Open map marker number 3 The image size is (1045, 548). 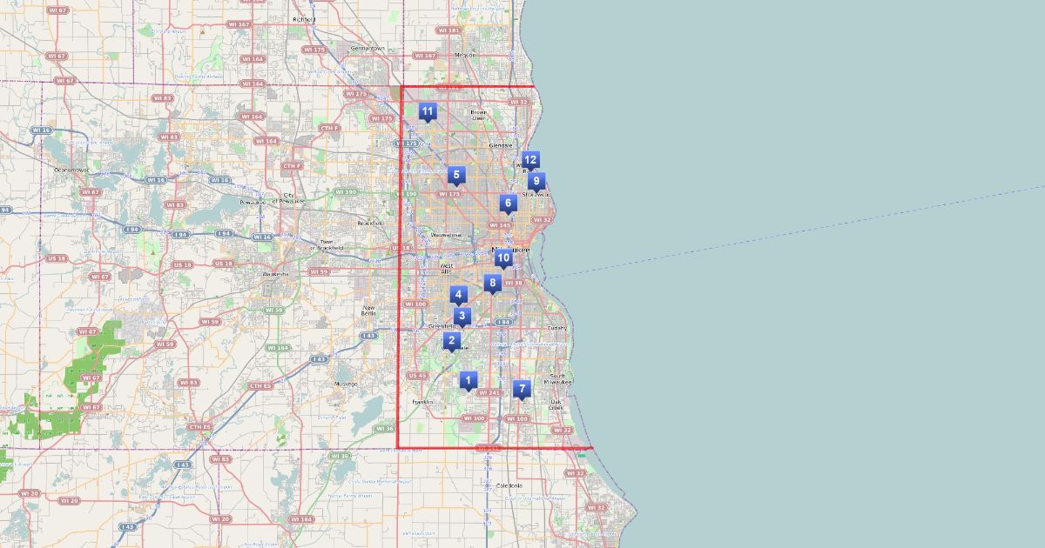click(x=462, y=317)
